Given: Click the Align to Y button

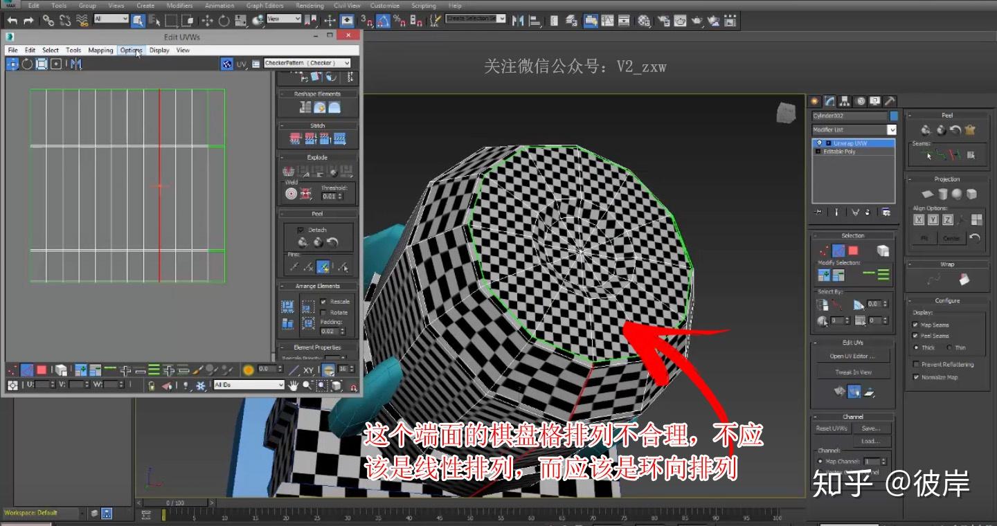Looking at the screenshot, I should tap(933, 220).
